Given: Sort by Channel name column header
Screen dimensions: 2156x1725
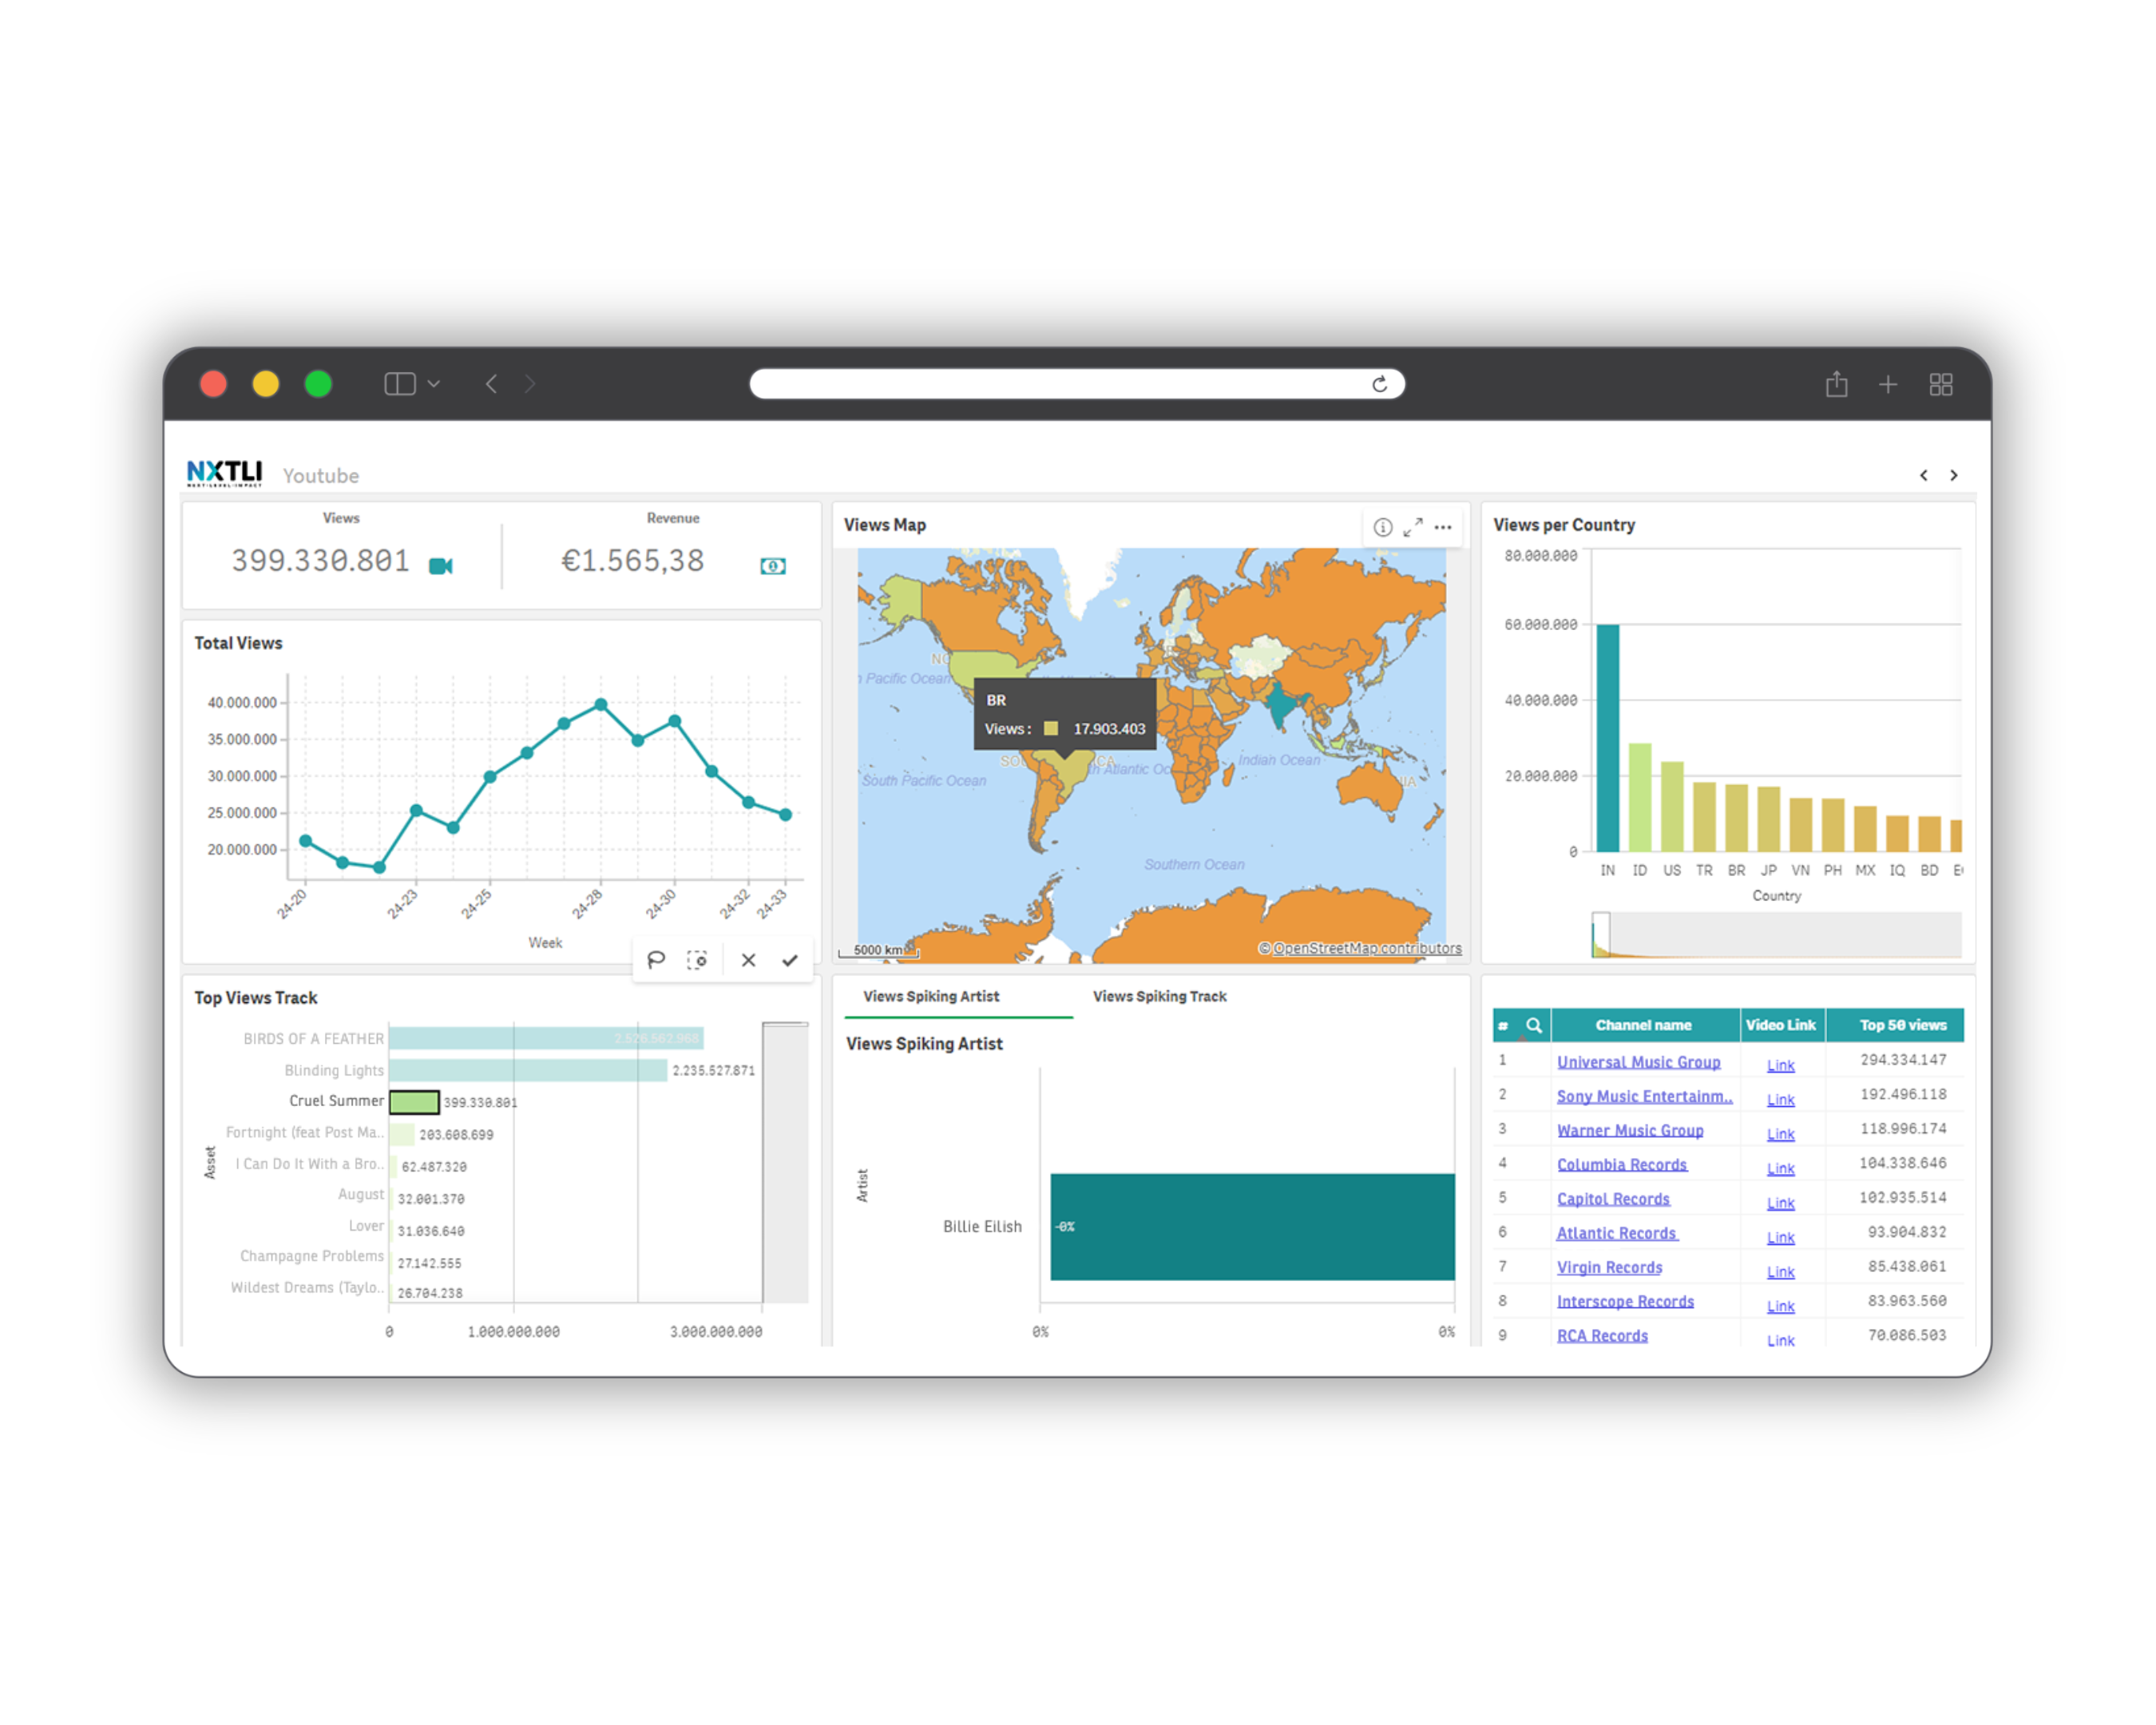Looking at the screenshot, I should coord(1643,1025).
